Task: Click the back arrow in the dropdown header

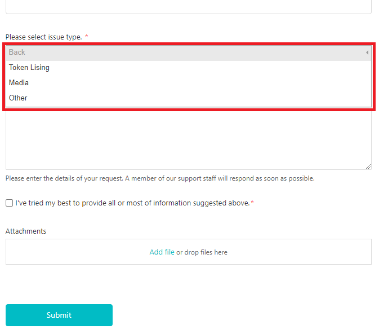Action: click(367, 52)
